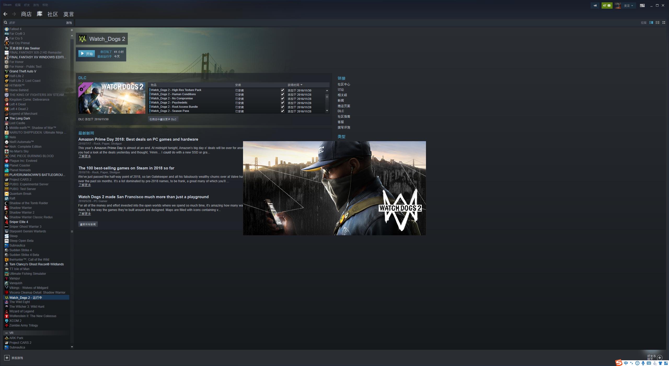Click DLC list scroll down arrow
The width and height of the screenshot is (669, 366).
(x=327, y=111)
